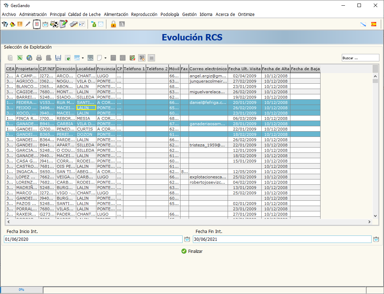
Task: Click the blank page icon in table toolbar
Action: coord(99,58)
